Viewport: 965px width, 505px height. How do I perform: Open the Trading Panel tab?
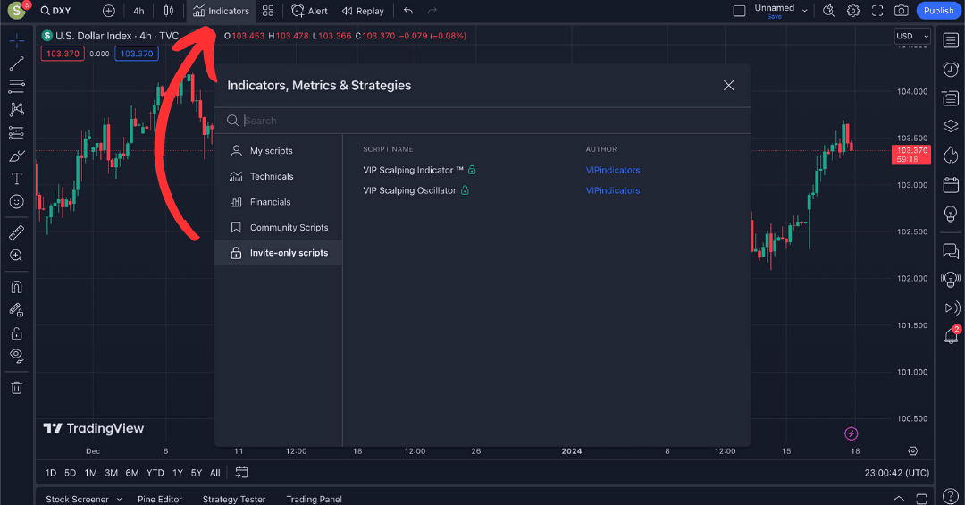click(x=314, y=499)
